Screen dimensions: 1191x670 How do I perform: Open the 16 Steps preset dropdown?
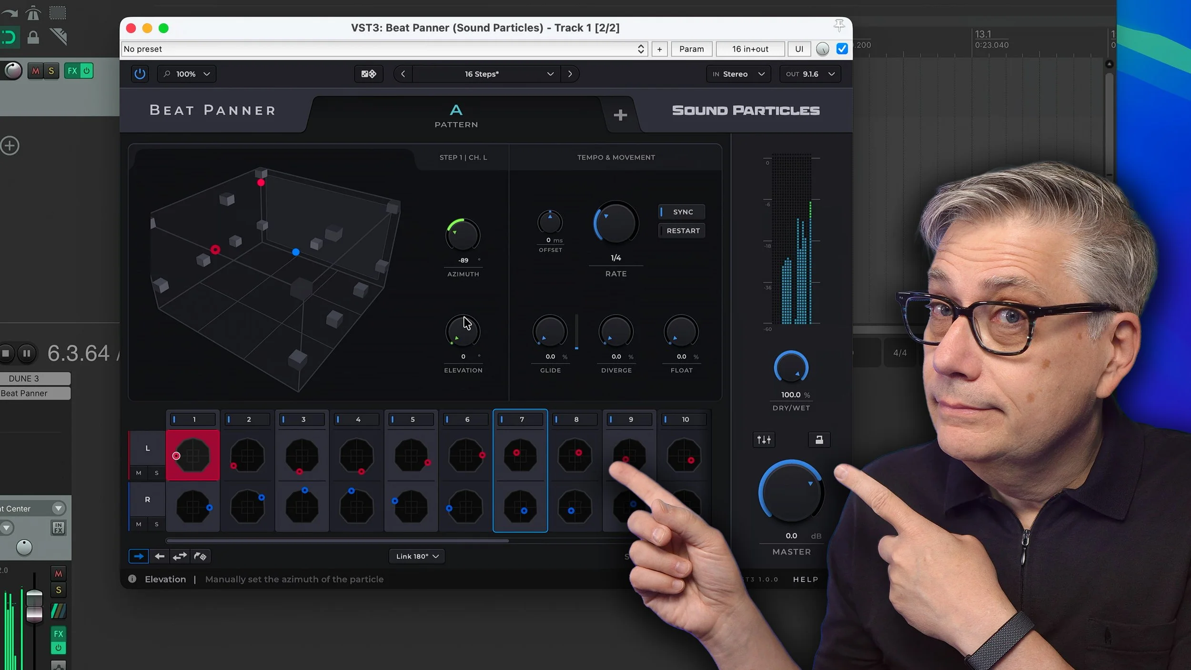(x=486, y=74)
